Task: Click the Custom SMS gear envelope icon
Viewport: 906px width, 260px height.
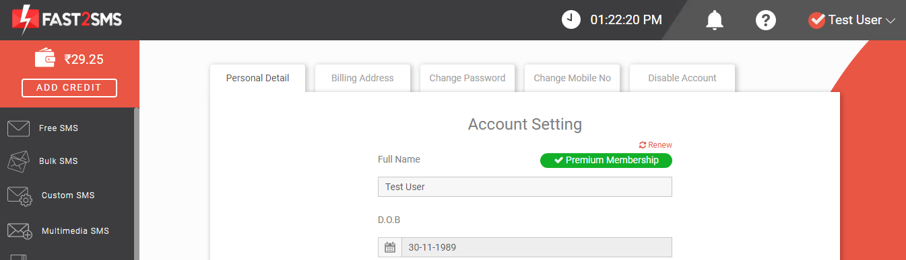Action: [x=20, y=196]
